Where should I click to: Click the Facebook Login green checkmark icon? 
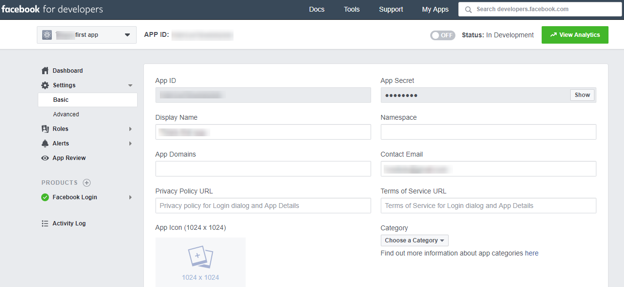[45, 197]
